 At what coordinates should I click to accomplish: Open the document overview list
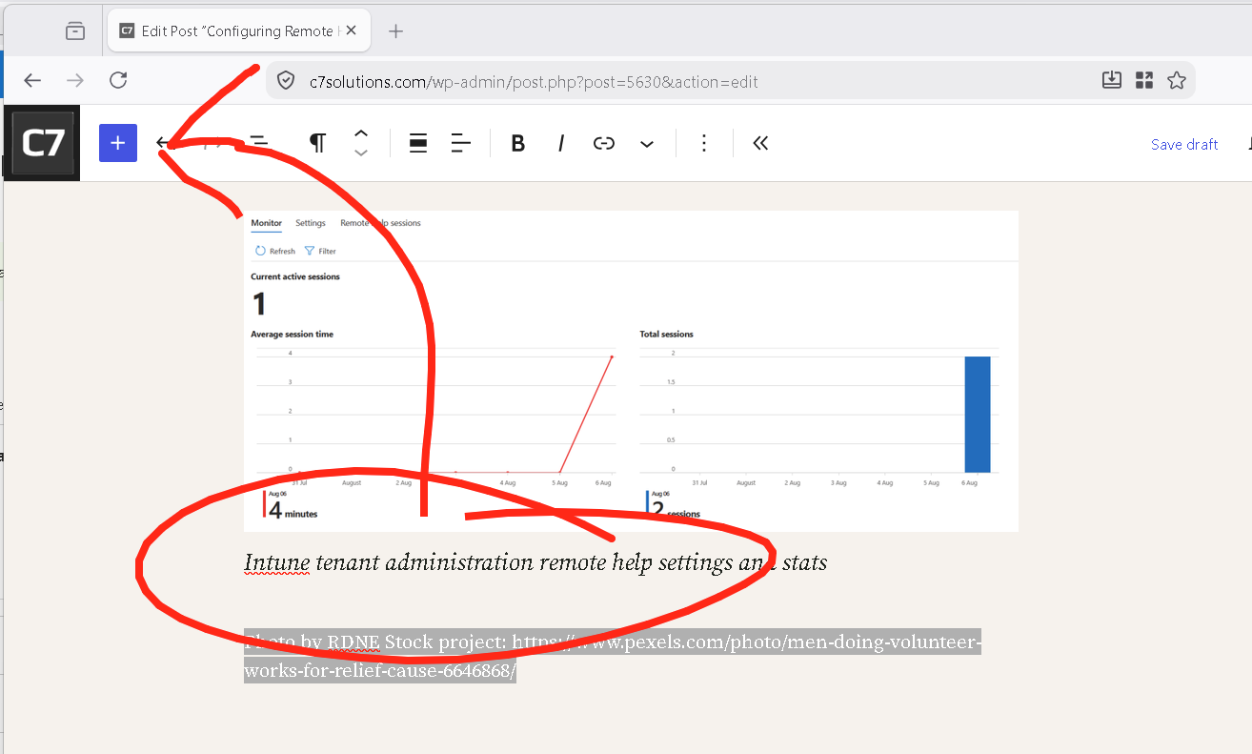coord(257,143)
